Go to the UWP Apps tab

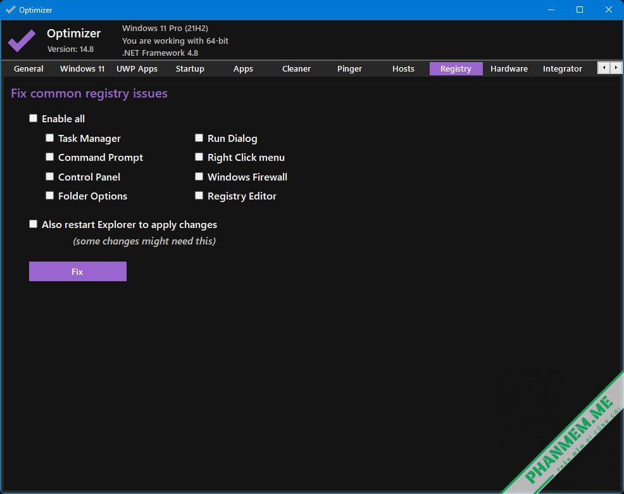click(x=137, y=68)
